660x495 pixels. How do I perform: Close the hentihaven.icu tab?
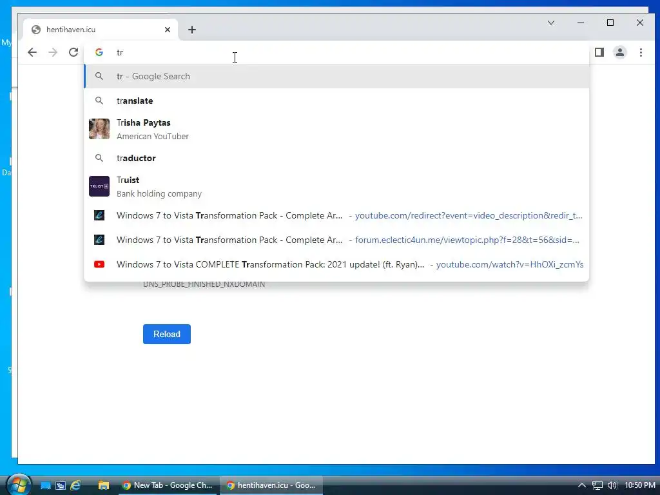click(168, 30)
